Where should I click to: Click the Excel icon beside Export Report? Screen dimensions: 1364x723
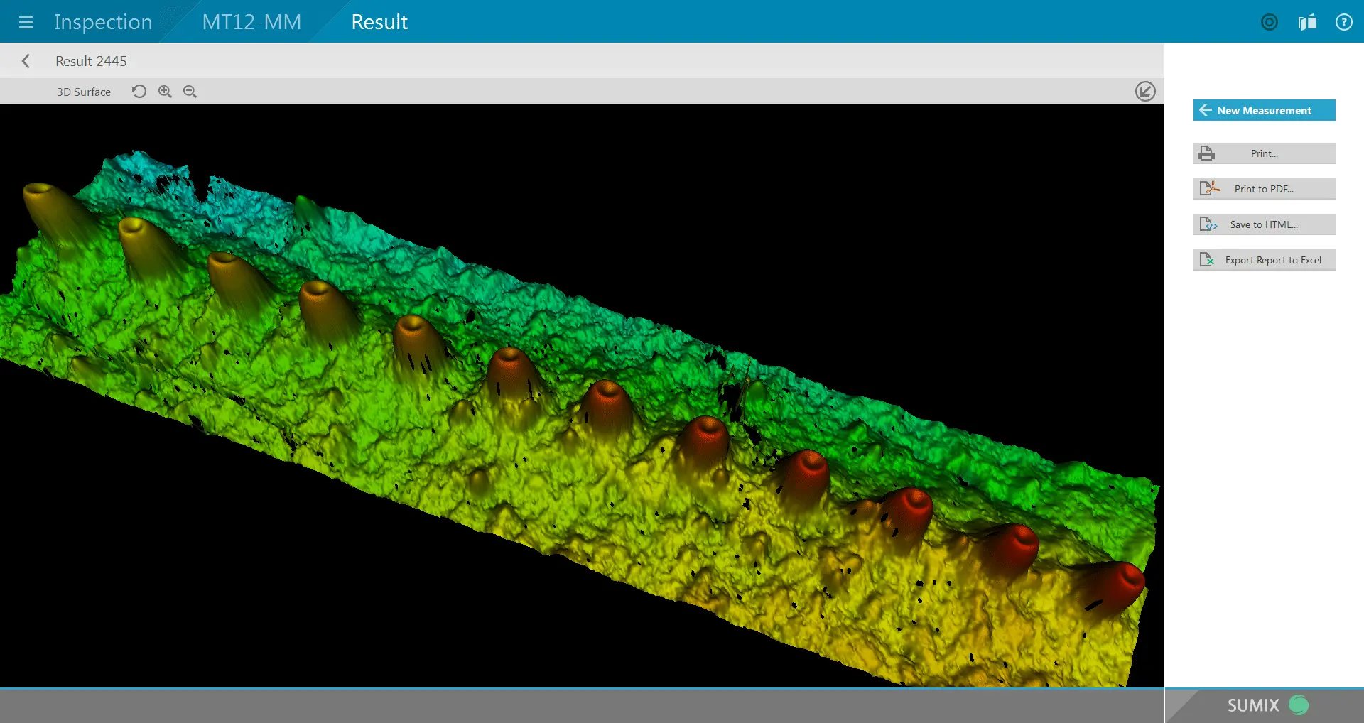click(1208, 259)
